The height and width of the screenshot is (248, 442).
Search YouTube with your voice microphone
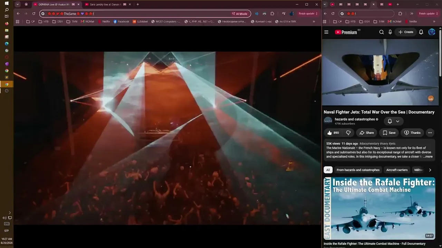390,32
